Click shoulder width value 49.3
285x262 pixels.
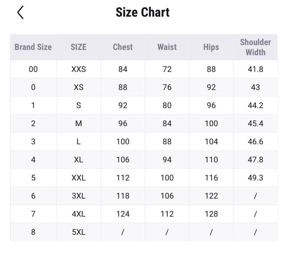tap(255, 178)
